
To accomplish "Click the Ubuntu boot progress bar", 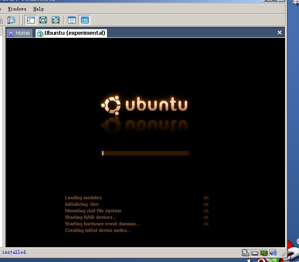I will [x=145, y=153].
